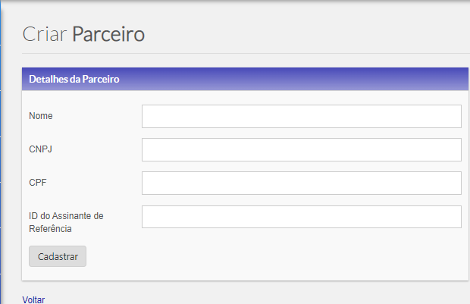This screenshot has height=304, width=470.
Task: Click the word Criar in the page title
Action: (45, 34)
